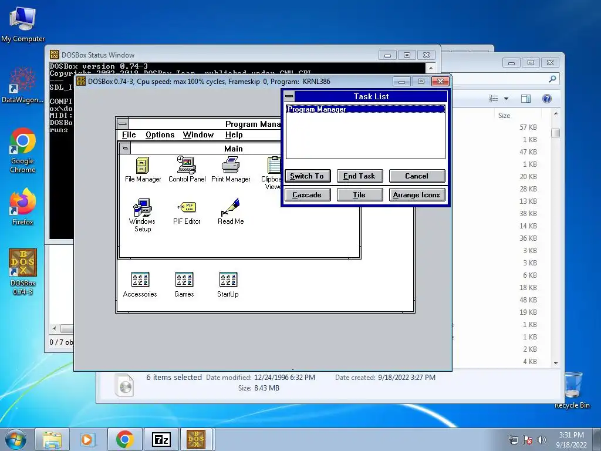Click the Cascade button
The image size is (601, 451).
coord(308,195)
